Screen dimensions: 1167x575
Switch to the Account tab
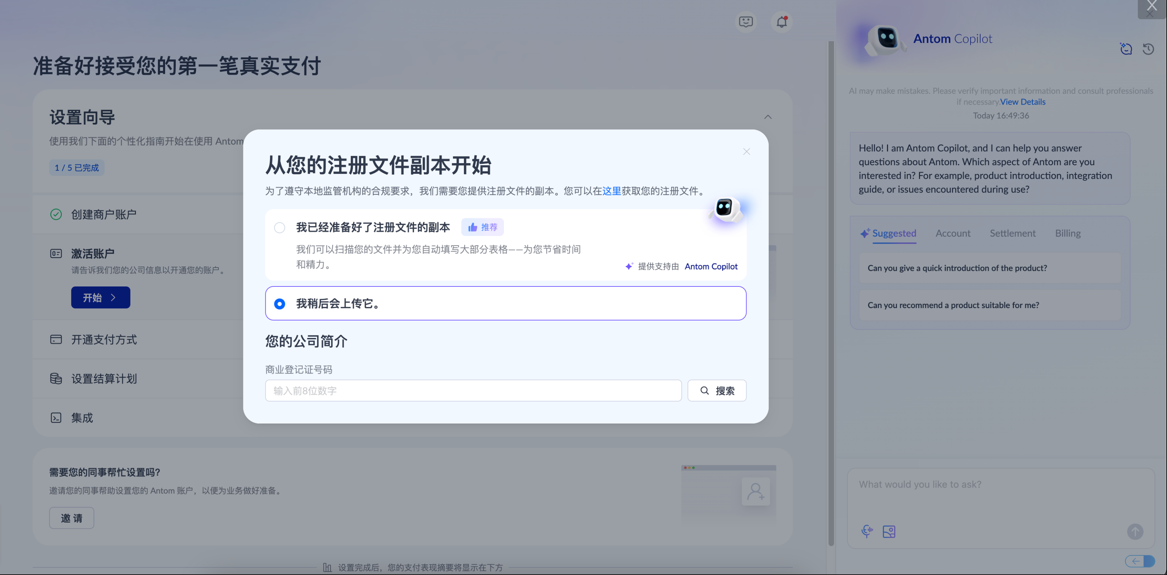coord(953,233)
